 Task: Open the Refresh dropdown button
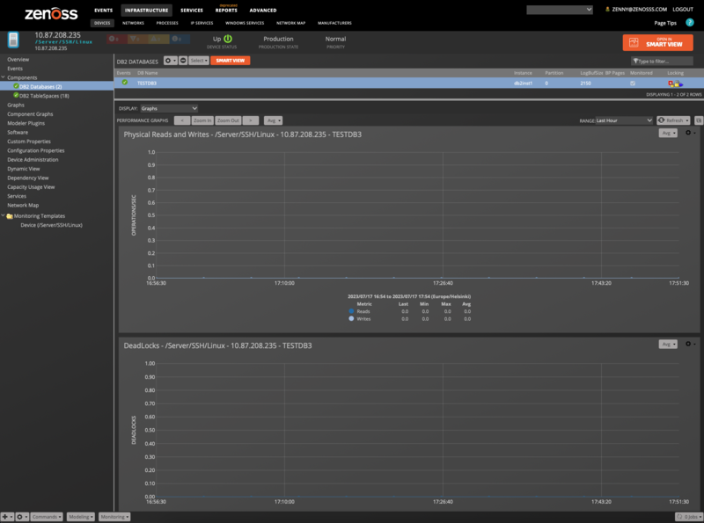673,120
